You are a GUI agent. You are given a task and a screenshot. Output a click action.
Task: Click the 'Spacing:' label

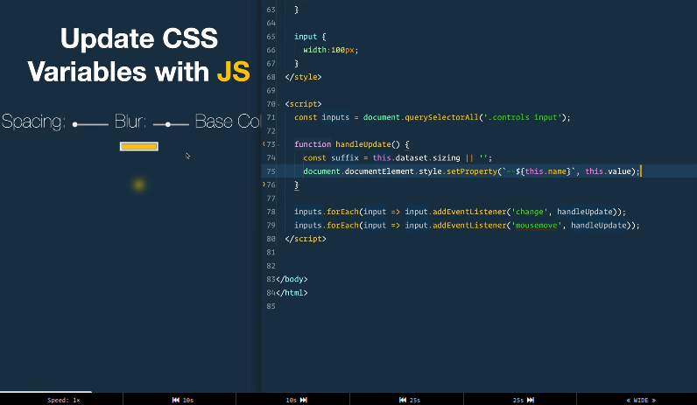pos(34,122)
